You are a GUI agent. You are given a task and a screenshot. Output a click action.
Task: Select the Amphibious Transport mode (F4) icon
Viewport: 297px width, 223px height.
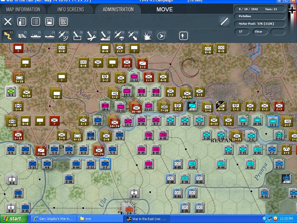click(50, 35)
